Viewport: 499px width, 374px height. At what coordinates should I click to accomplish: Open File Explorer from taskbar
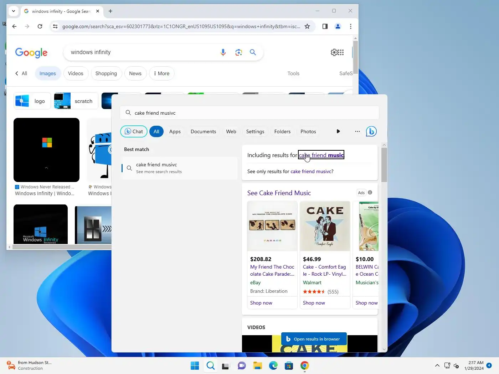click(258, 365)
